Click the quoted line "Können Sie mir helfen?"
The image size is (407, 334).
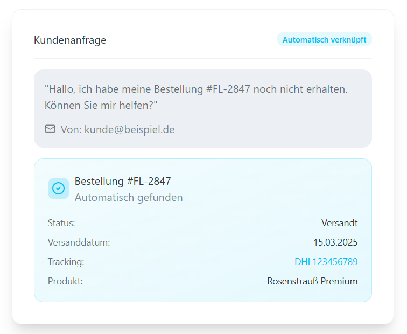tap(101, 106)
